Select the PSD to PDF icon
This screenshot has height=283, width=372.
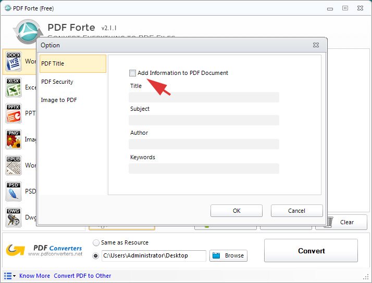pos(14,191)
